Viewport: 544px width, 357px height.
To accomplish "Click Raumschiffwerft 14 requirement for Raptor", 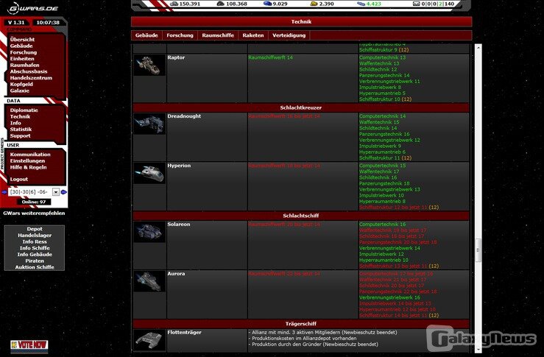I will point(270,57).
